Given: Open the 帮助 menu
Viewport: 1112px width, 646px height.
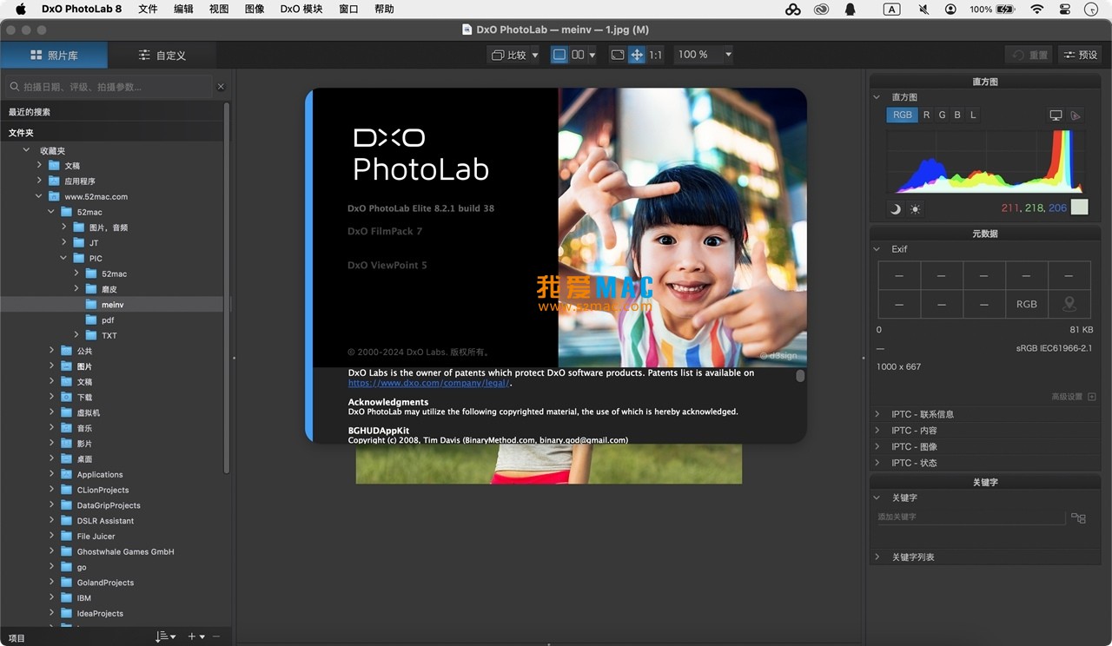Looking at the screenshot, I should point(384,9).
